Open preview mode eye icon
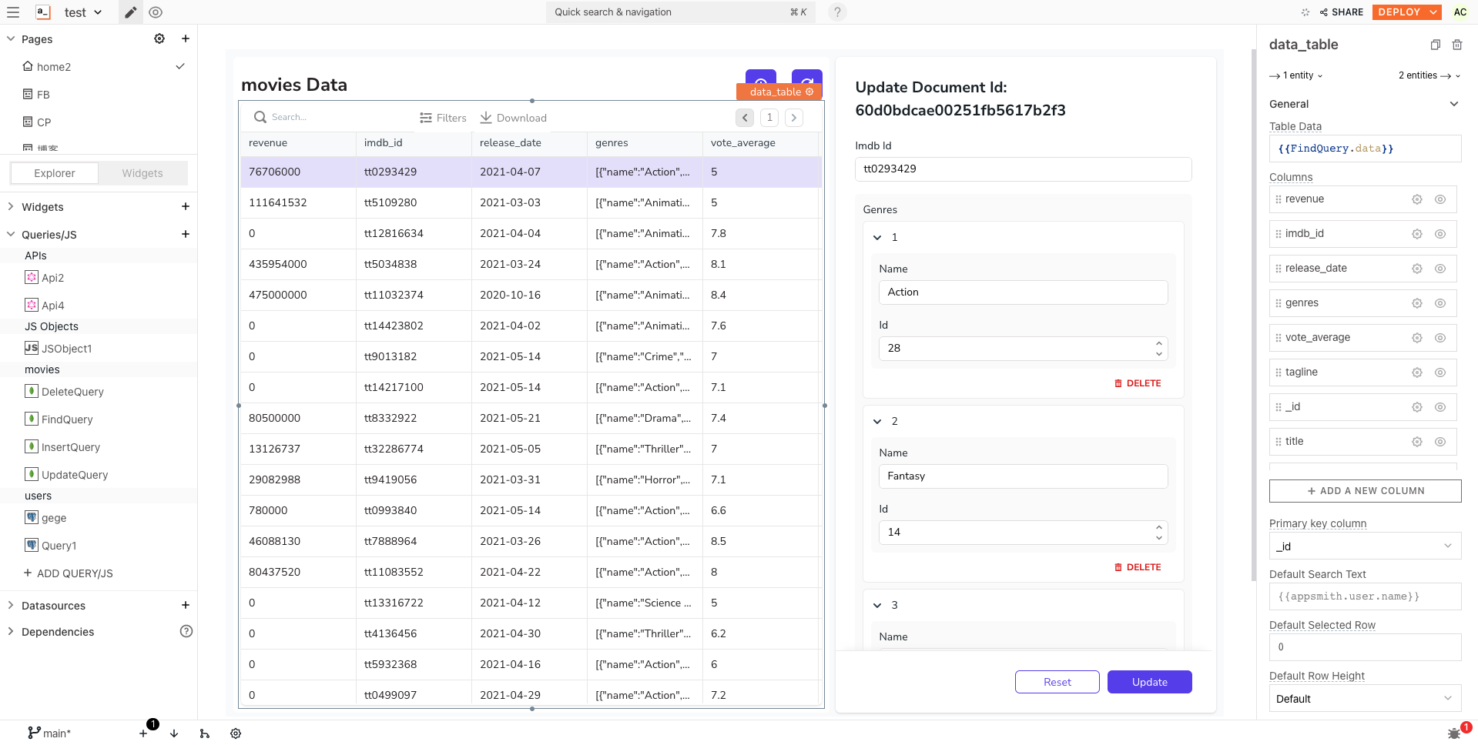 (156, 12)
